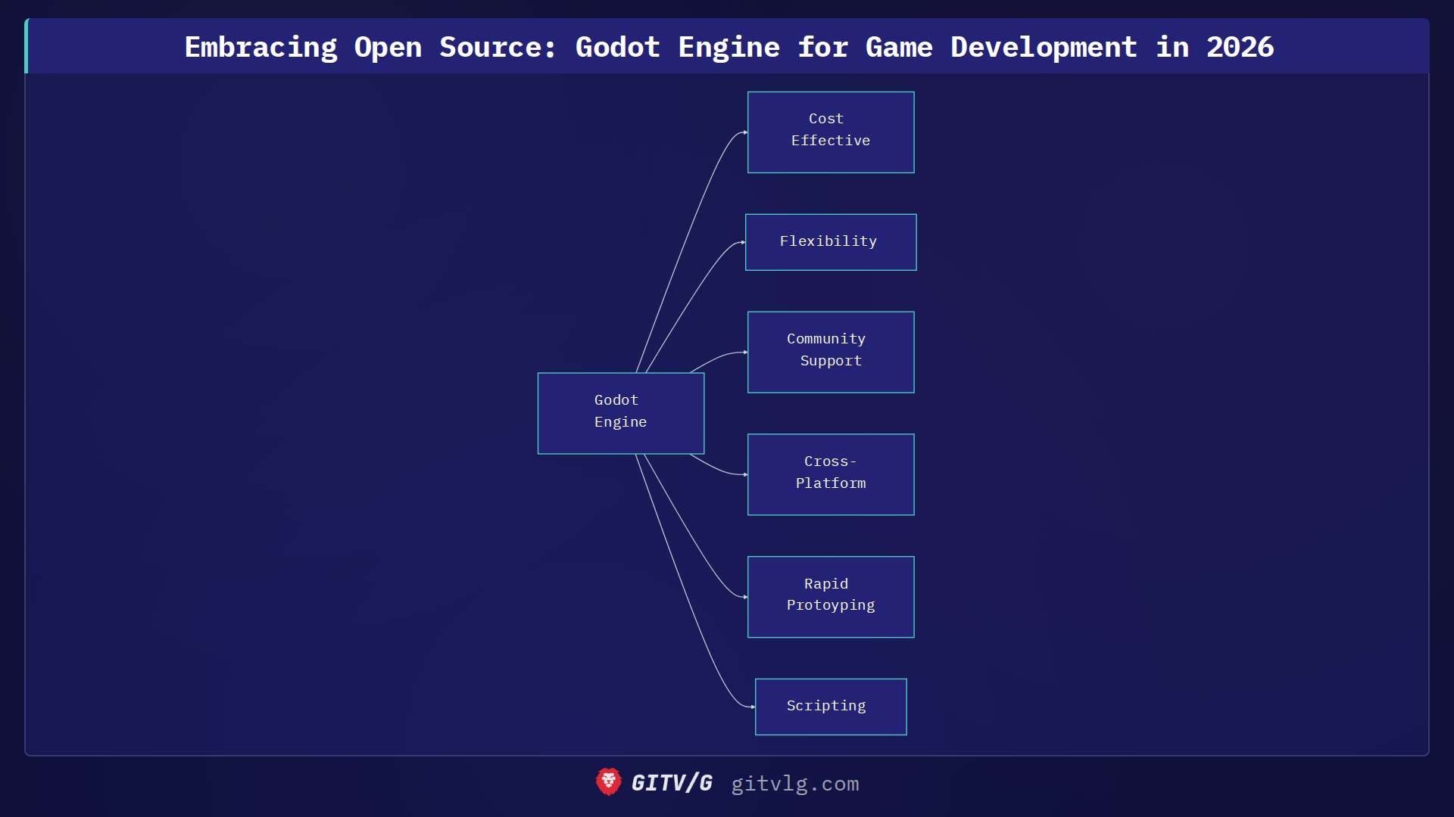Image resolution: width=1454 pixels, height=817 pixels.
Task: Select the Flexibility node
Action: (831, 241)
